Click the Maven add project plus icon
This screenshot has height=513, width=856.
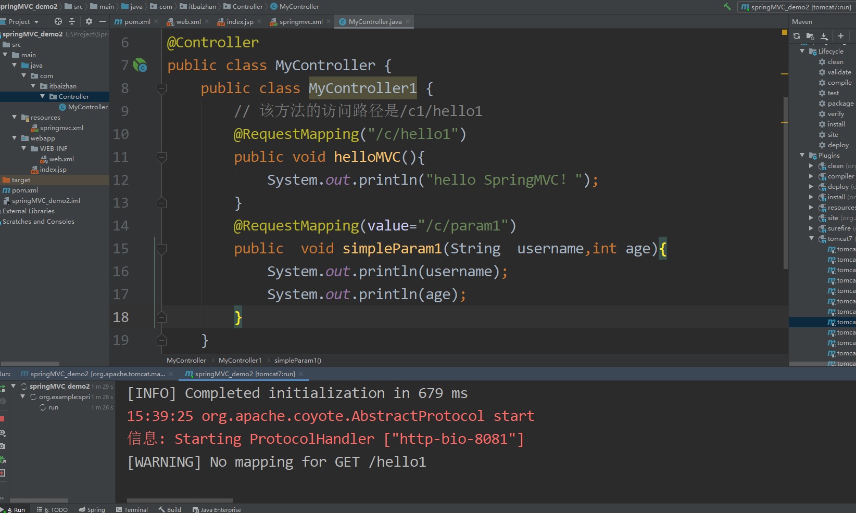click(x=840, y=36)
